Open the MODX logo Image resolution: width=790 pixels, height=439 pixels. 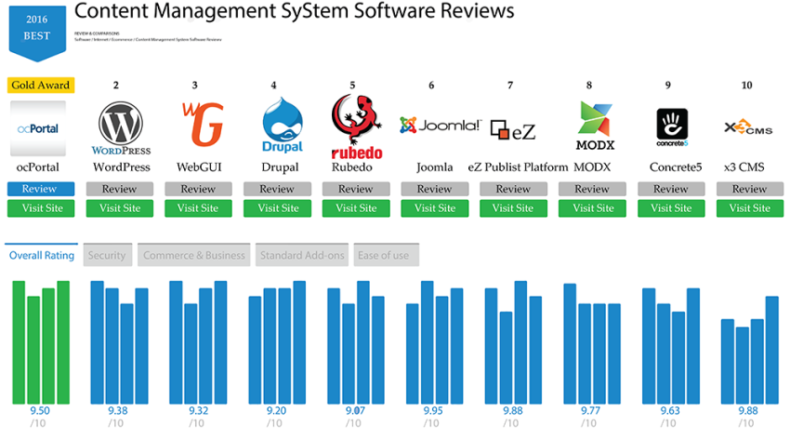click(x=595, y=126)
